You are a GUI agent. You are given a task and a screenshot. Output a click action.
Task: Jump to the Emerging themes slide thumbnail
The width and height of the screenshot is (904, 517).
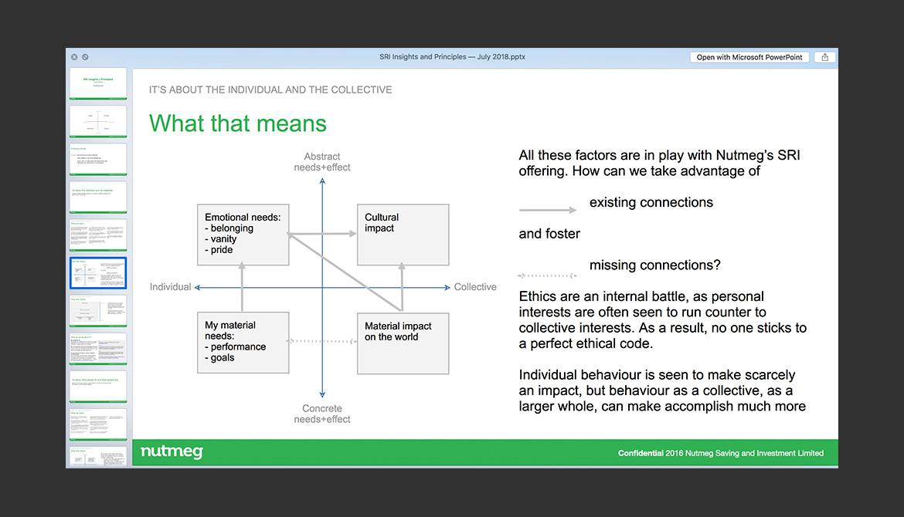(98, 159)
